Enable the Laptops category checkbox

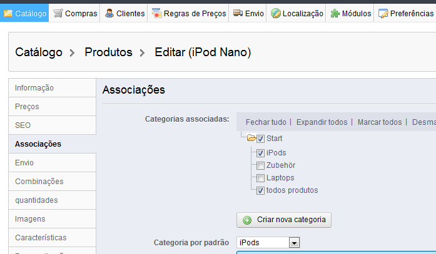pyautogui.click(x=260, y=178)
